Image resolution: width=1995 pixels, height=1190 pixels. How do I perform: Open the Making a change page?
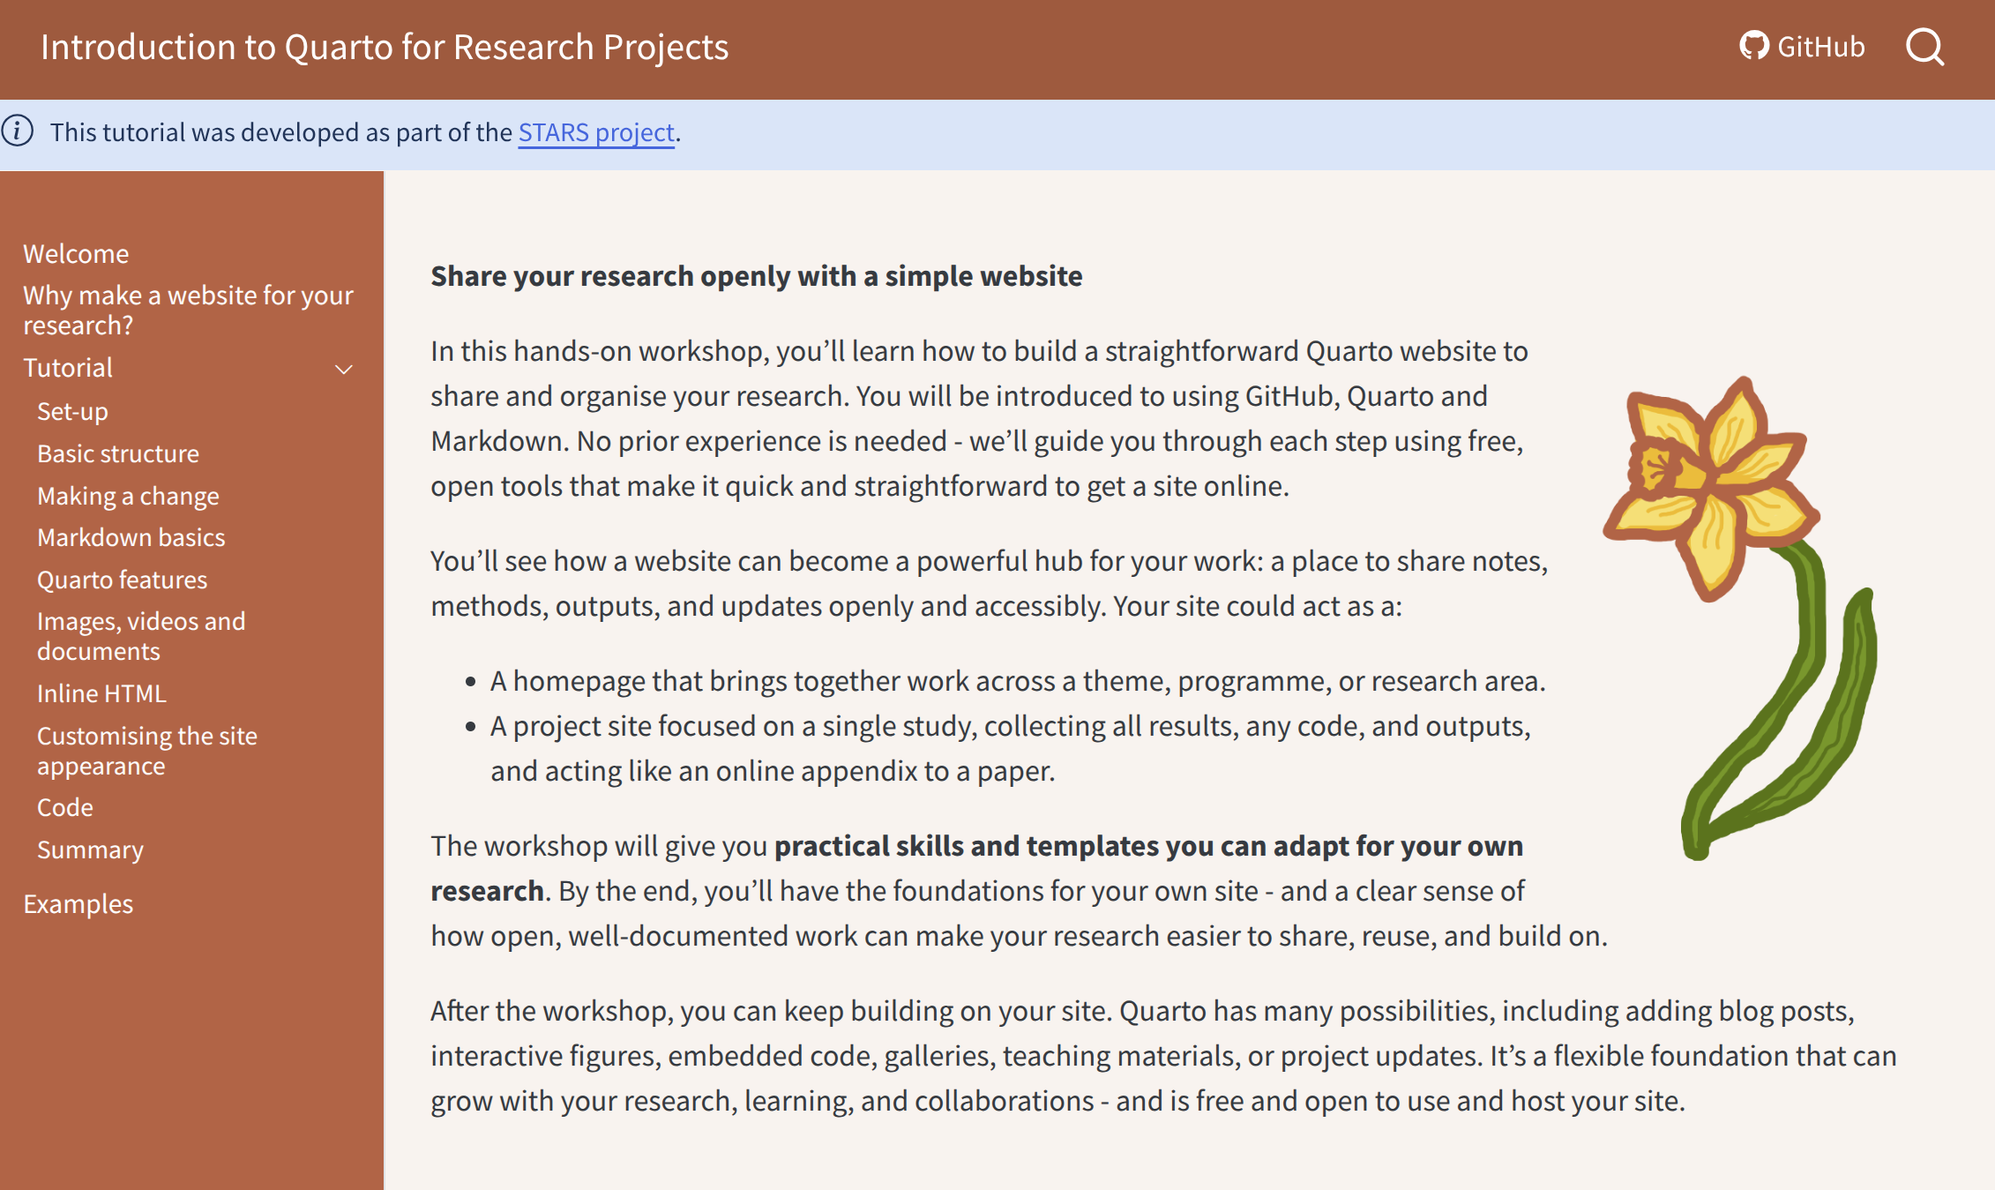click(x=128, y=496)
